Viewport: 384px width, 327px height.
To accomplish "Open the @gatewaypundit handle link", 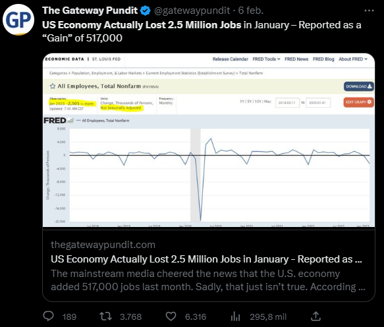I will coord(192,11).
